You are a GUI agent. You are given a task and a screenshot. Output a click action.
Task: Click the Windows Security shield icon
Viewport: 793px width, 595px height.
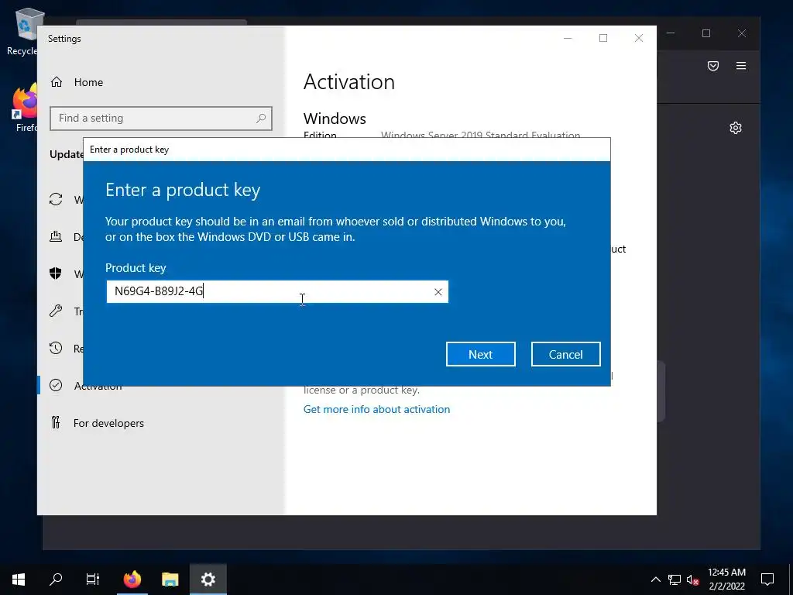click(56, 273)
